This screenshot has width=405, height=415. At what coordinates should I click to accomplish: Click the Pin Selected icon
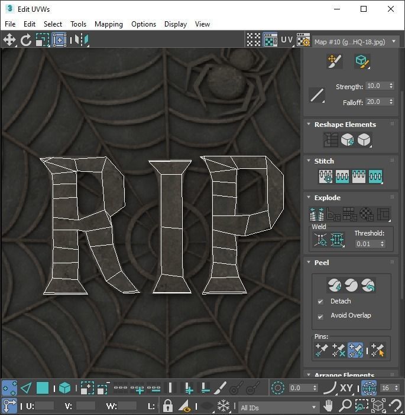[322, 350]
